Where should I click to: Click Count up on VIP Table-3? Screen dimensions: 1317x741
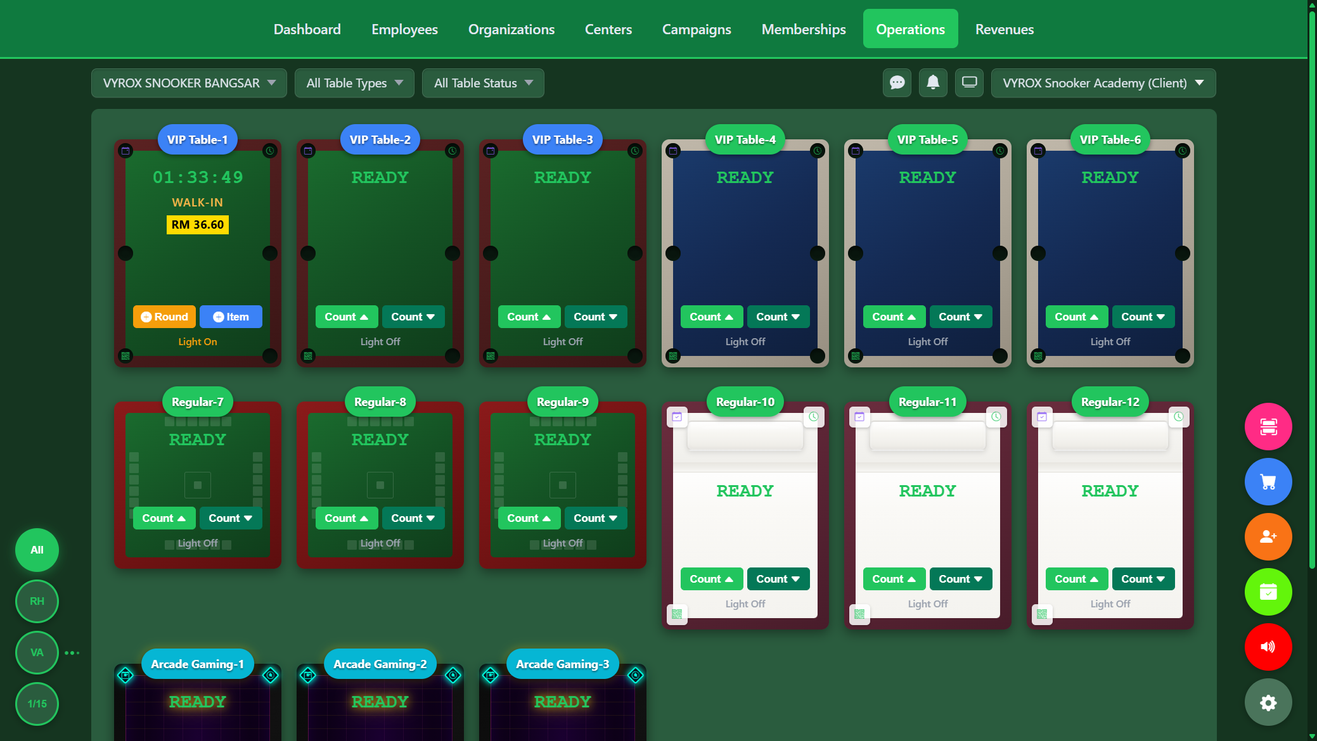529,317
